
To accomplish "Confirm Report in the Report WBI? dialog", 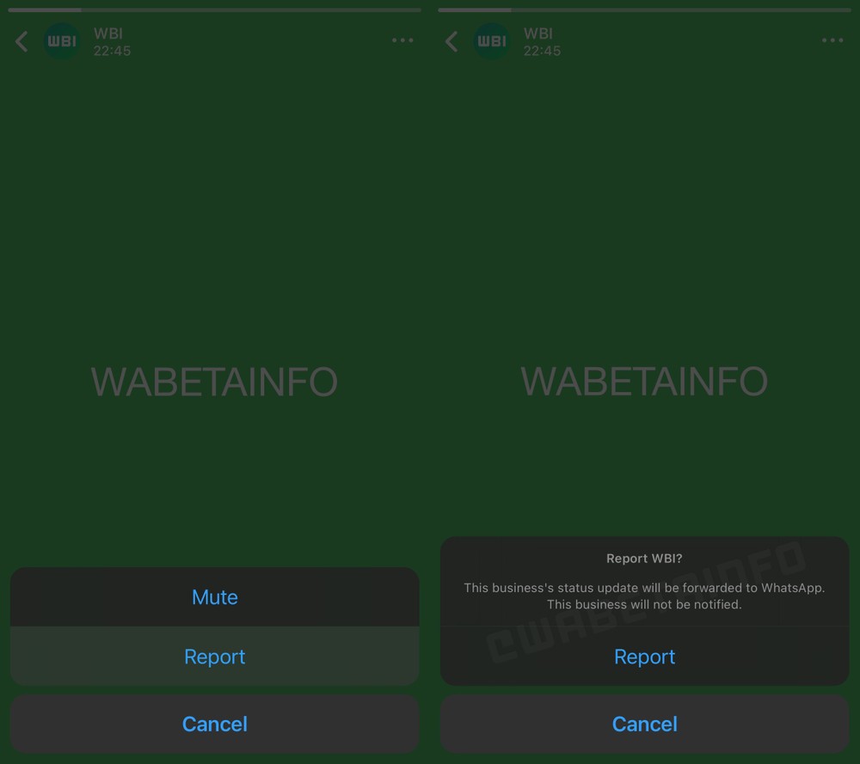I will pos(644,656).
